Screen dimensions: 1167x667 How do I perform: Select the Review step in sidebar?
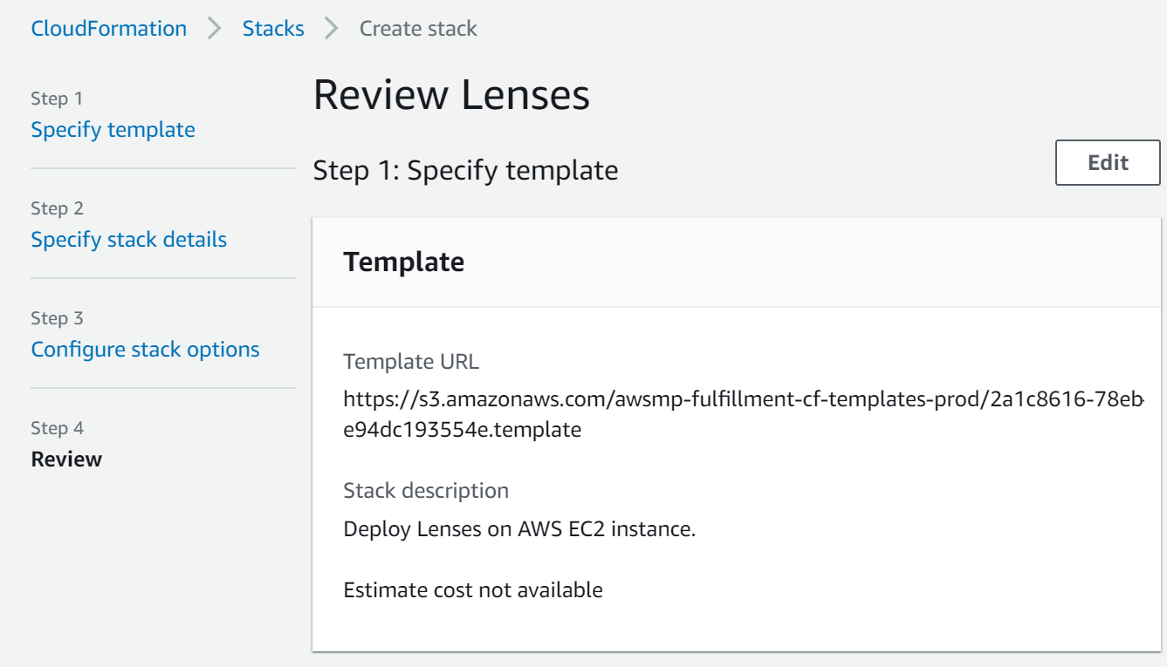click(x=66, y=459)
